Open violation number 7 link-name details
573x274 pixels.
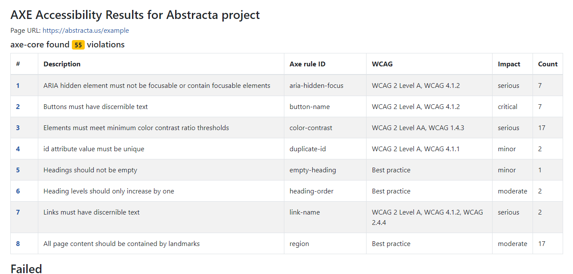click(x=18, y=212)
